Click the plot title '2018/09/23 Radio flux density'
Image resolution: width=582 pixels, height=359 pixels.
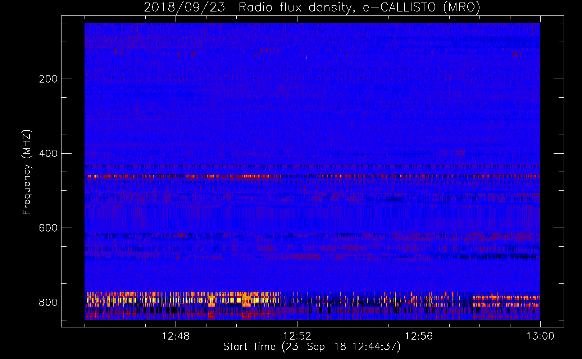coord(312,7)
